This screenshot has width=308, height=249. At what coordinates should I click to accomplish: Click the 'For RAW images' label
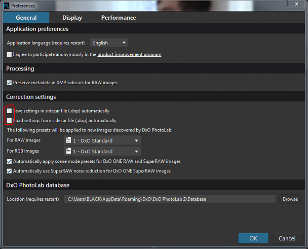[x=24, y=140]
